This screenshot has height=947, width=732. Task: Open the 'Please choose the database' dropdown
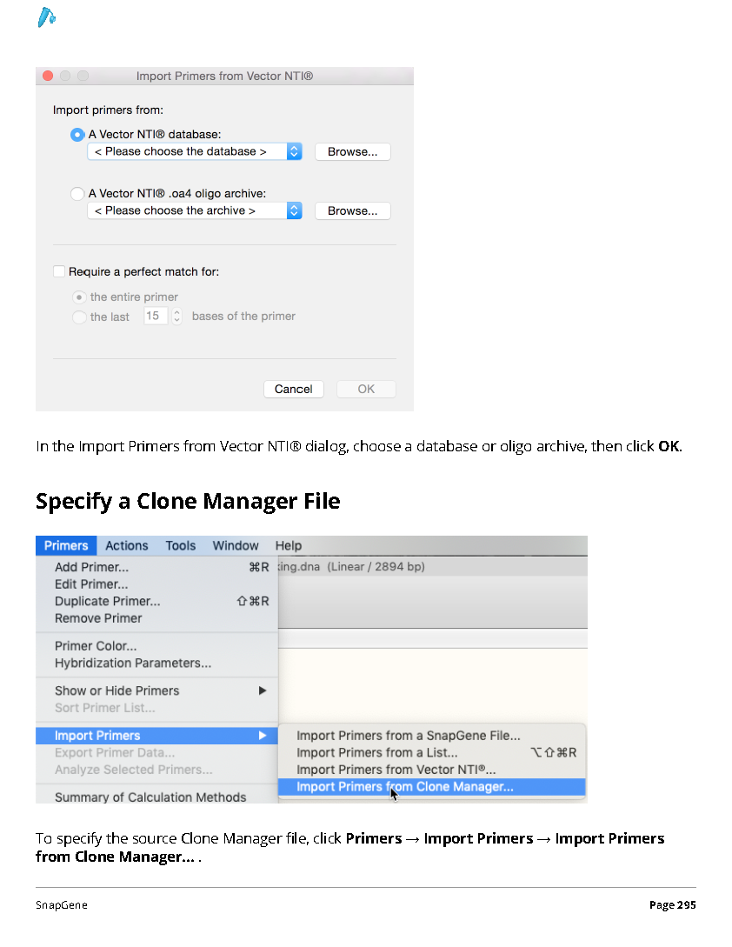click(195, 151)
